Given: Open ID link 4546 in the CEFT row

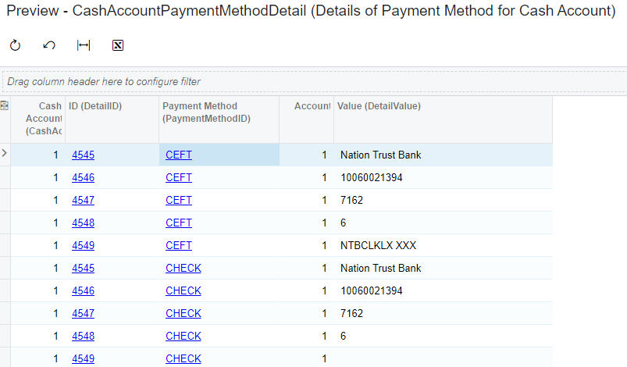Looking at the screenshot, I should [x=84, y=177].
